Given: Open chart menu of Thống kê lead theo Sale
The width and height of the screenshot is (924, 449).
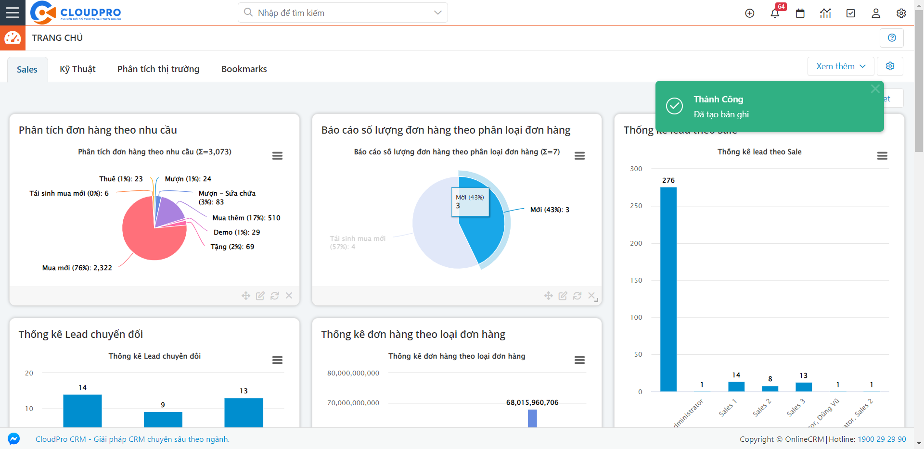Looking at the screenshot, I should (x=882, y=156).
